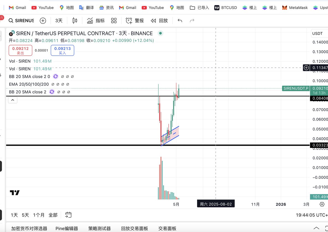Click the 0.09213 买入 buy button

coord(62,50)
